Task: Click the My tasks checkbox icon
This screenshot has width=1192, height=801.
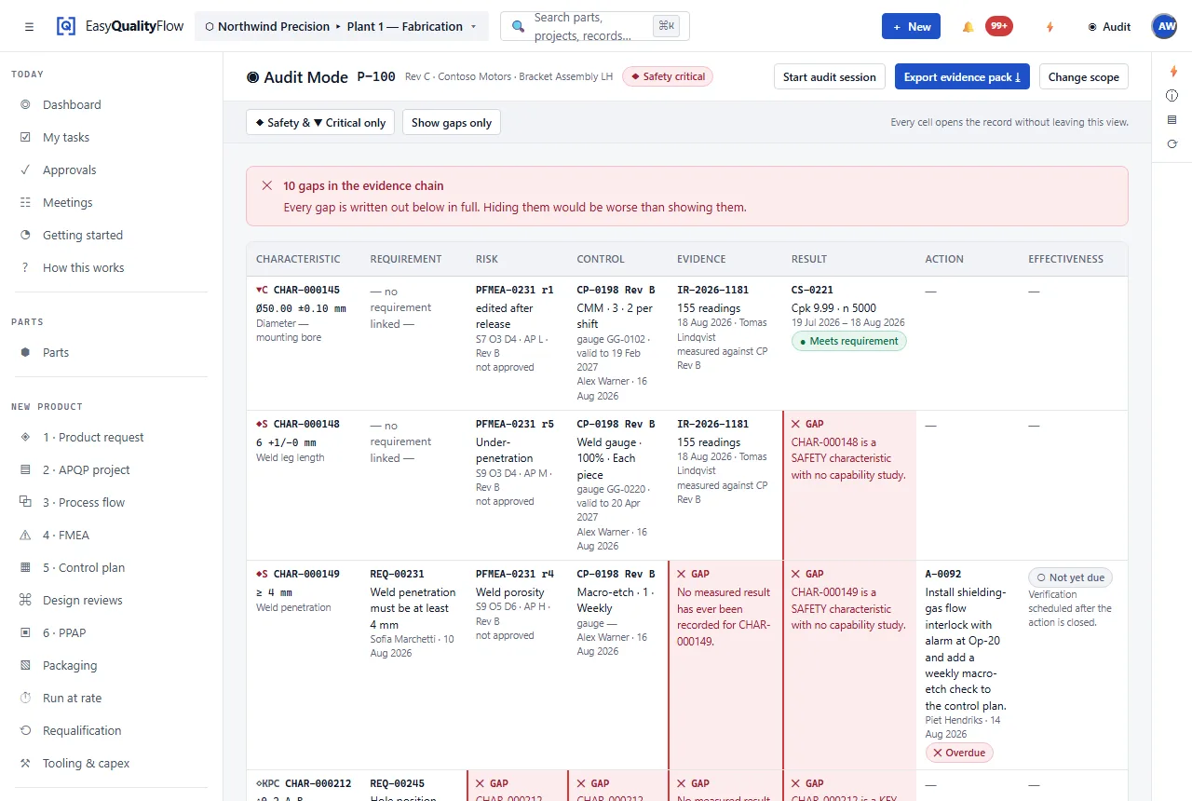Action: pyautogui.click(x=25, y=138)
